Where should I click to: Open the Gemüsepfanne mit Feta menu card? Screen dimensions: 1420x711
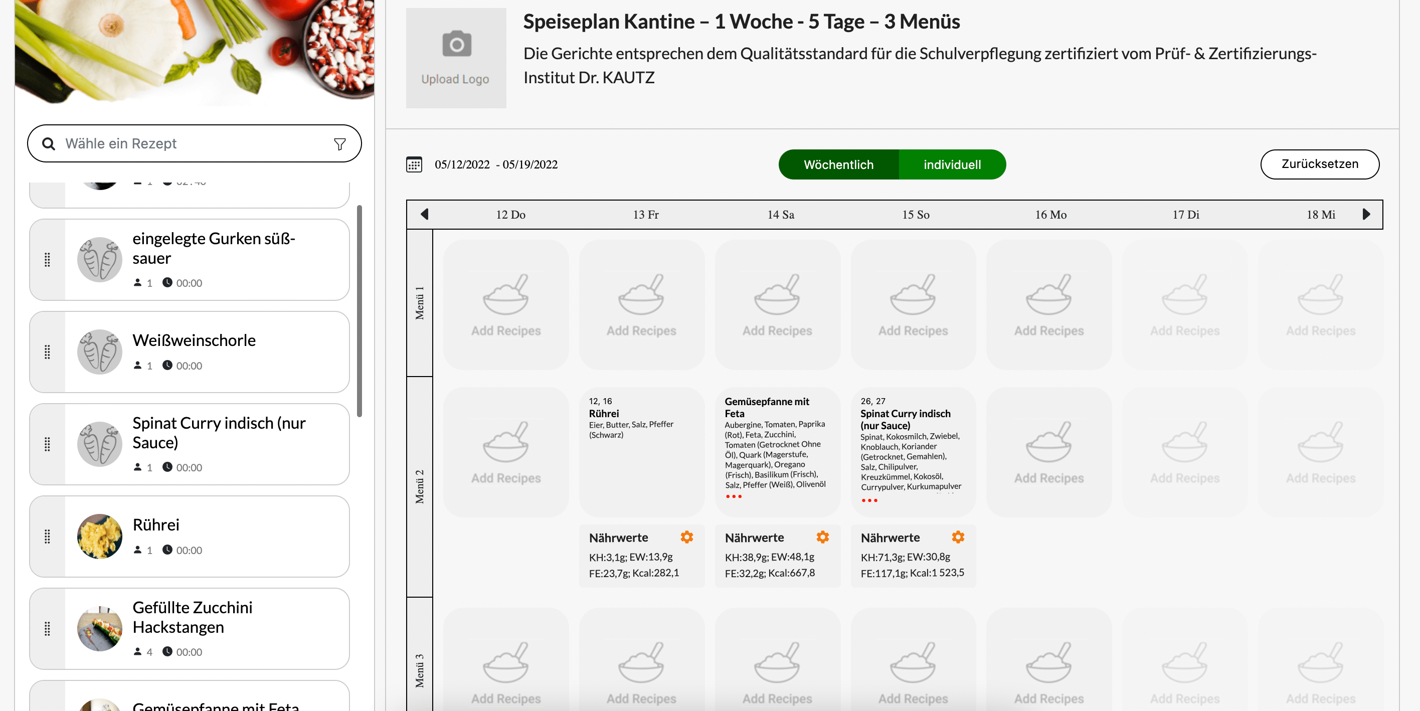(x=777, y=452)
